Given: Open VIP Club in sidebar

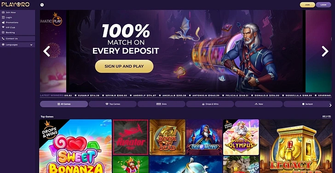Looking at the screenshot, I should point(17,27).
